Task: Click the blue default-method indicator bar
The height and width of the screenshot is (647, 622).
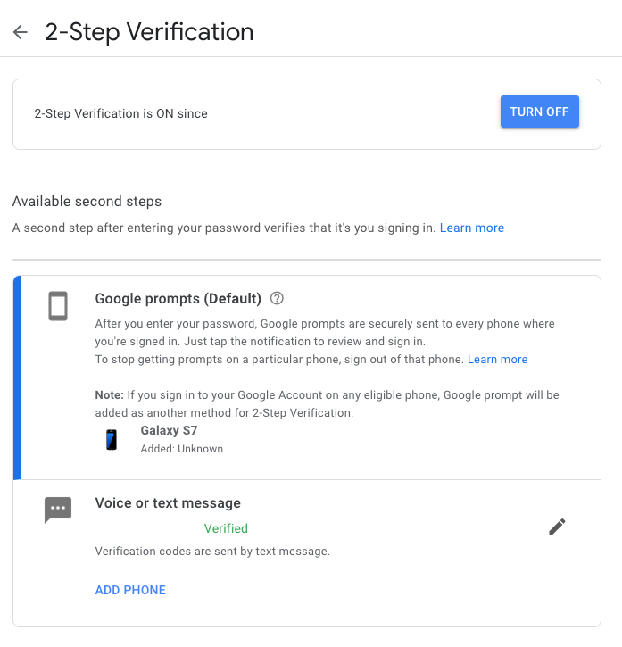Action: click(16, 377)
